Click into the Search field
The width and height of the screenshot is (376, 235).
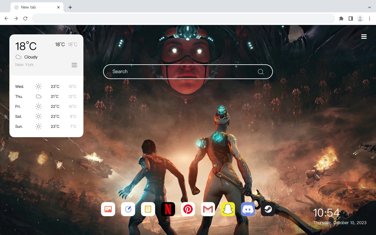pos(188,72)
